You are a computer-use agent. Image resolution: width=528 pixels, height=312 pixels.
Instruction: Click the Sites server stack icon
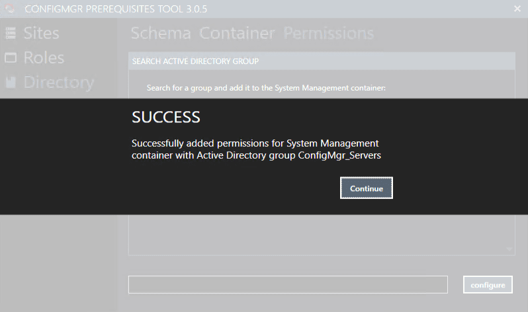tap(11, 34)
